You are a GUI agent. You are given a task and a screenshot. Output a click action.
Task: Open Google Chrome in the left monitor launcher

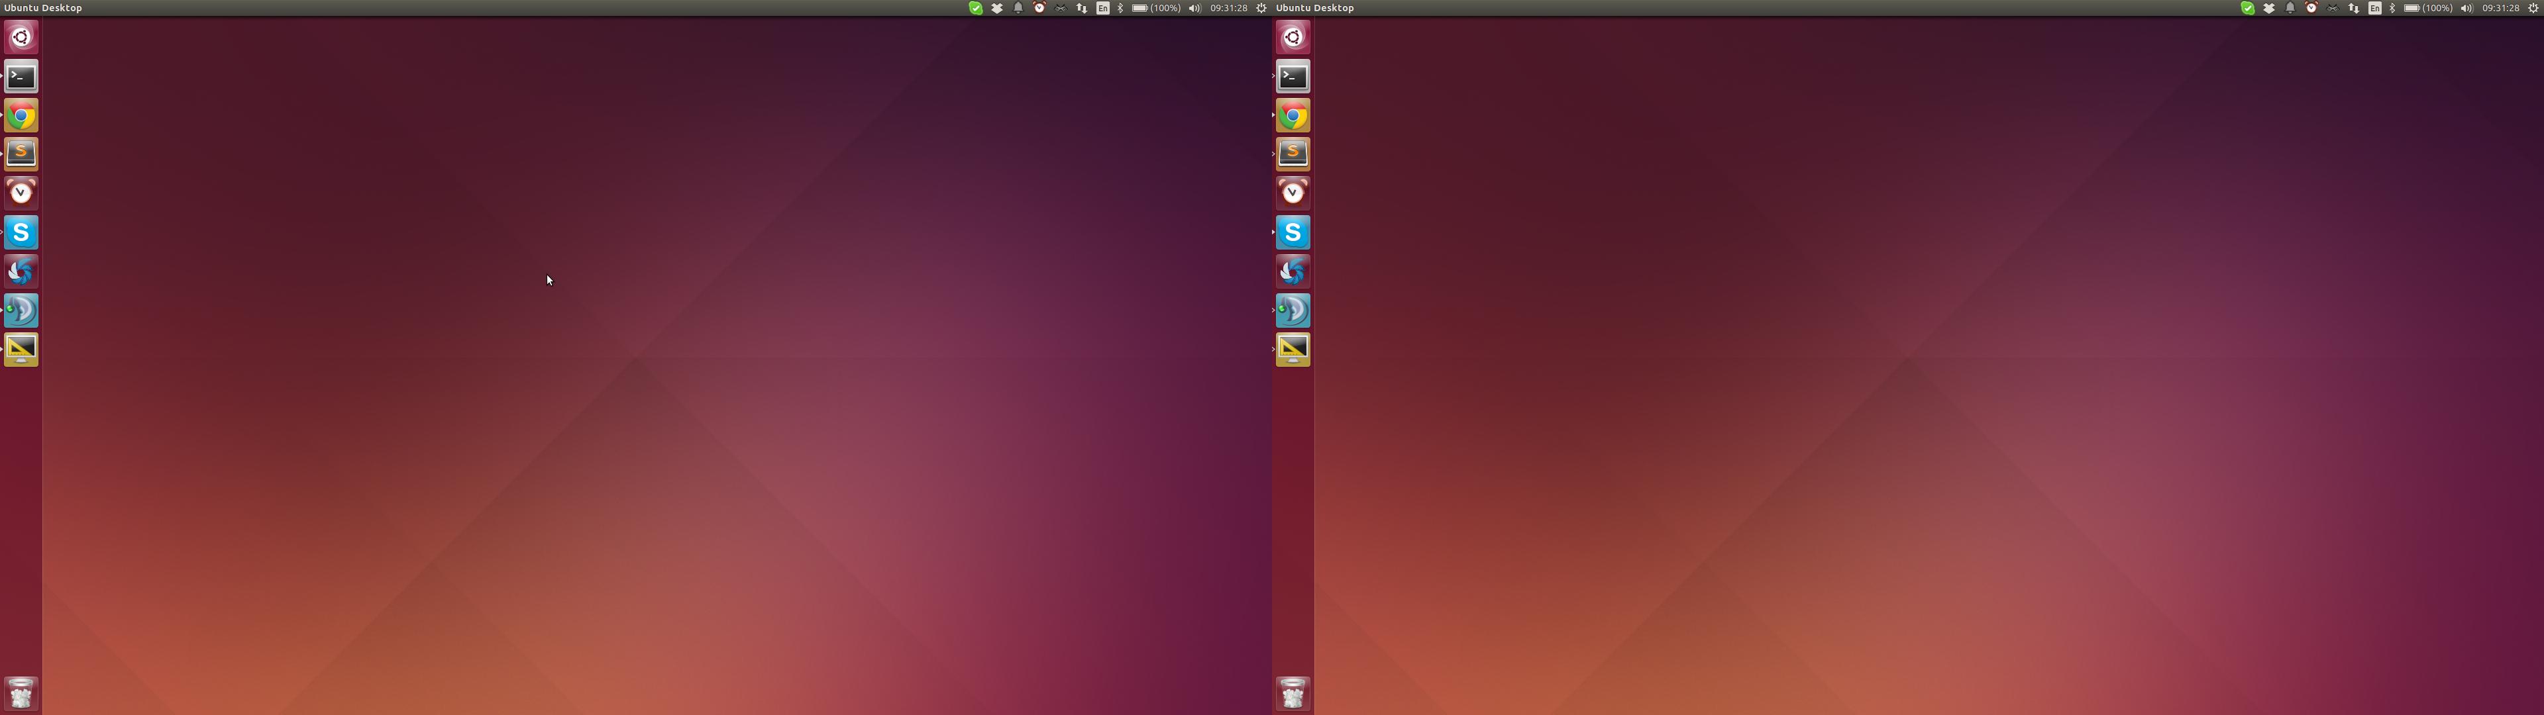pos(21,116)
